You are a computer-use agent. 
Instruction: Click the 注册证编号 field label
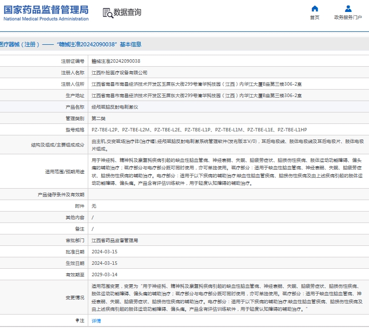tap(72, 61)
